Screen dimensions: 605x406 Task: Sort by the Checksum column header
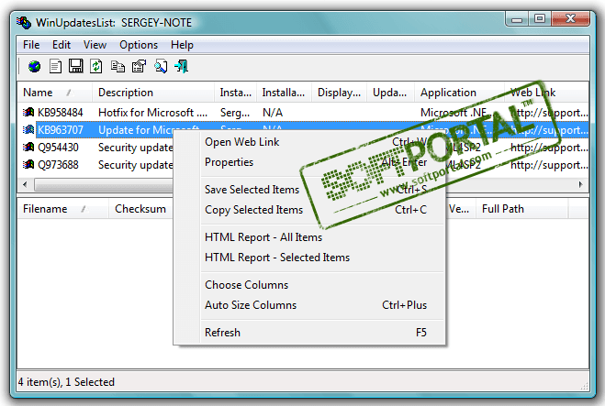[140, 209]
